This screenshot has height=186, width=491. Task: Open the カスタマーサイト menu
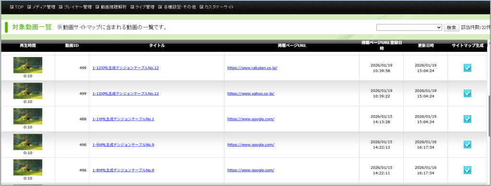tap(216, 7)
